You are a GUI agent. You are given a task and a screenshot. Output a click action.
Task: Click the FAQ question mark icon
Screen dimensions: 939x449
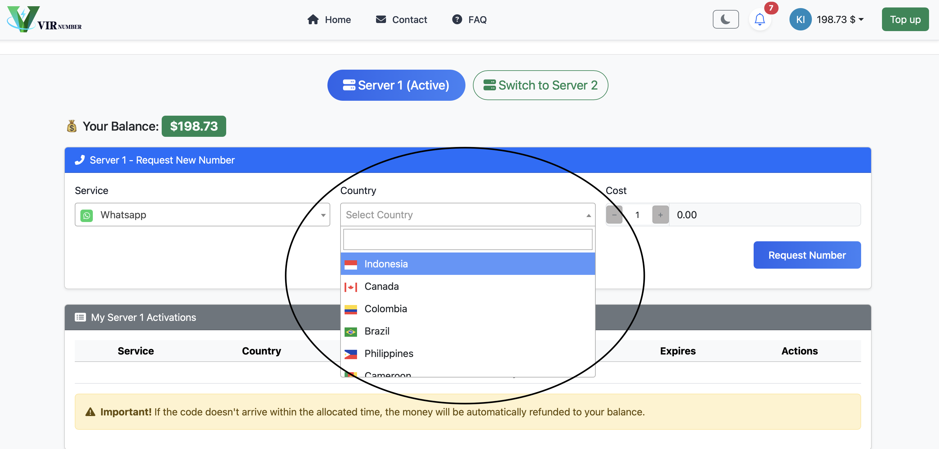point(457,20)
